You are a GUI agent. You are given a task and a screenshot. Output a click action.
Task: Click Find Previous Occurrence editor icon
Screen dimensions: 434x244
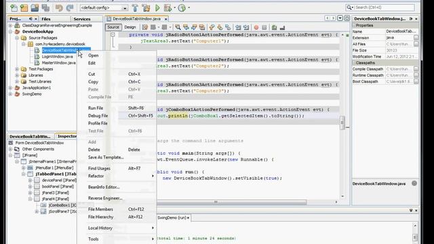pyautogui.click(x=186, y=27)
